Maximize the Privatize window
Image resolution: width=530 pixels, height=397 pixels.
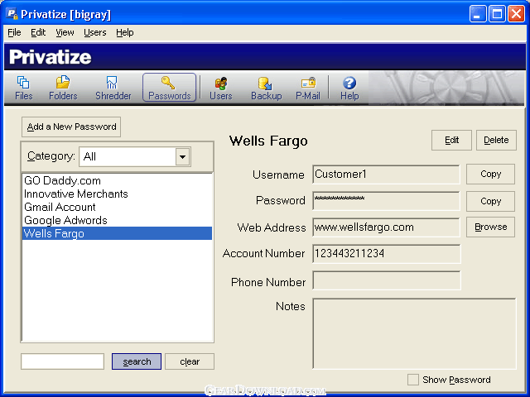[x=497, y=14]
